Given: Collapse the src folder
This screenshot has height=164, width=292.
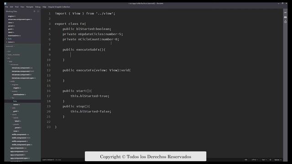Looking at the screenshot, I should [8, 58].
